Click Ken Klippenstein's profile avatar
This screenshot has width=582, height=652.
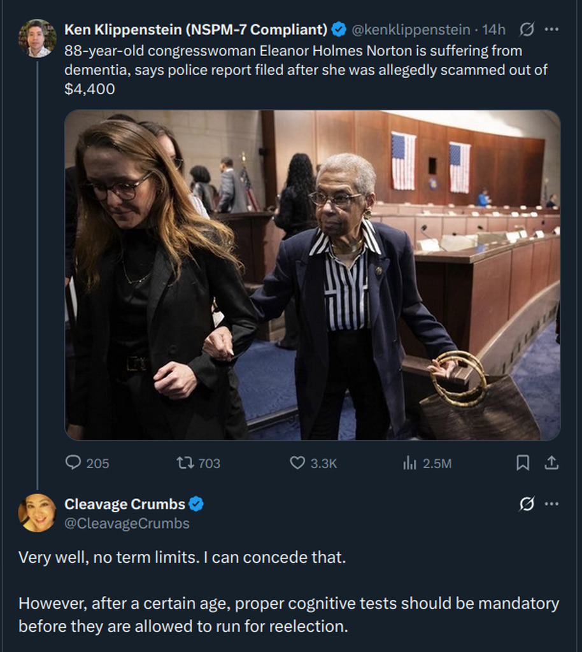click(37, 38)
